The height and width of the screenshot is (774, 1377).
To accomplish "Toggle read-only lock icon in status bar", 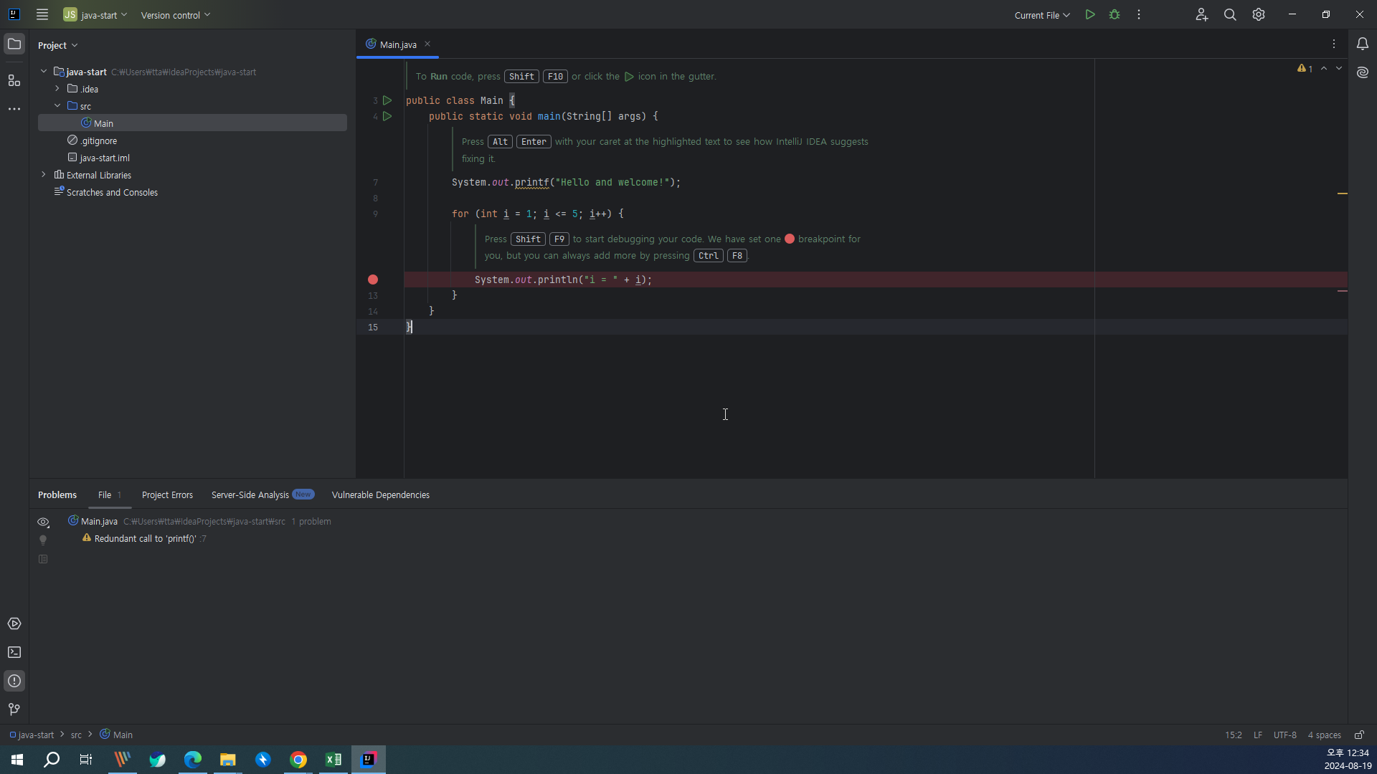I will 1358,735.
